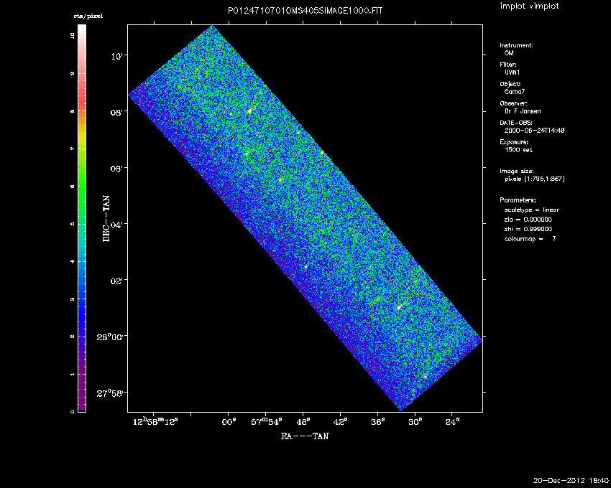
Task: Click the "DATE-OBS:" label
Action: coord(516,123)
